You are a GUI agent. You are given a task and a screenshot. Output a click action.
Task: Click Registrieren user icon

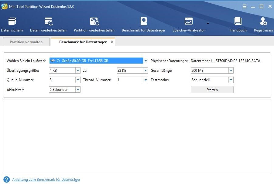(263, 21)
